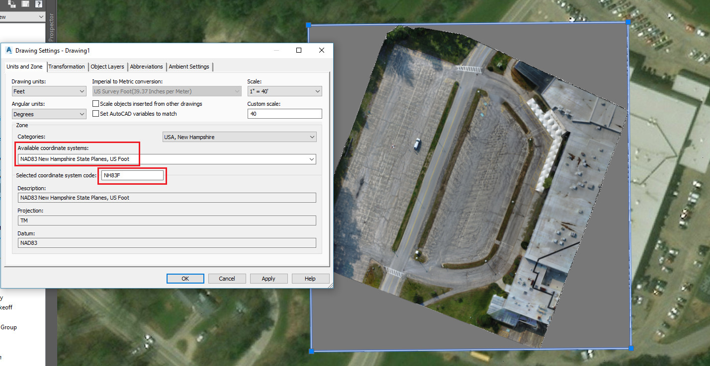Apply the drawing settings
This screenshot has width=710, height=366.
[268, 279]
